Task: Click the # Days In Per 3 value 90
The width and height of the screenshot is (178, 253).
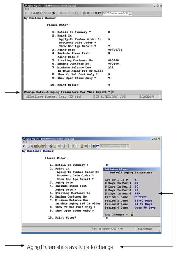Action: (136, 190)
